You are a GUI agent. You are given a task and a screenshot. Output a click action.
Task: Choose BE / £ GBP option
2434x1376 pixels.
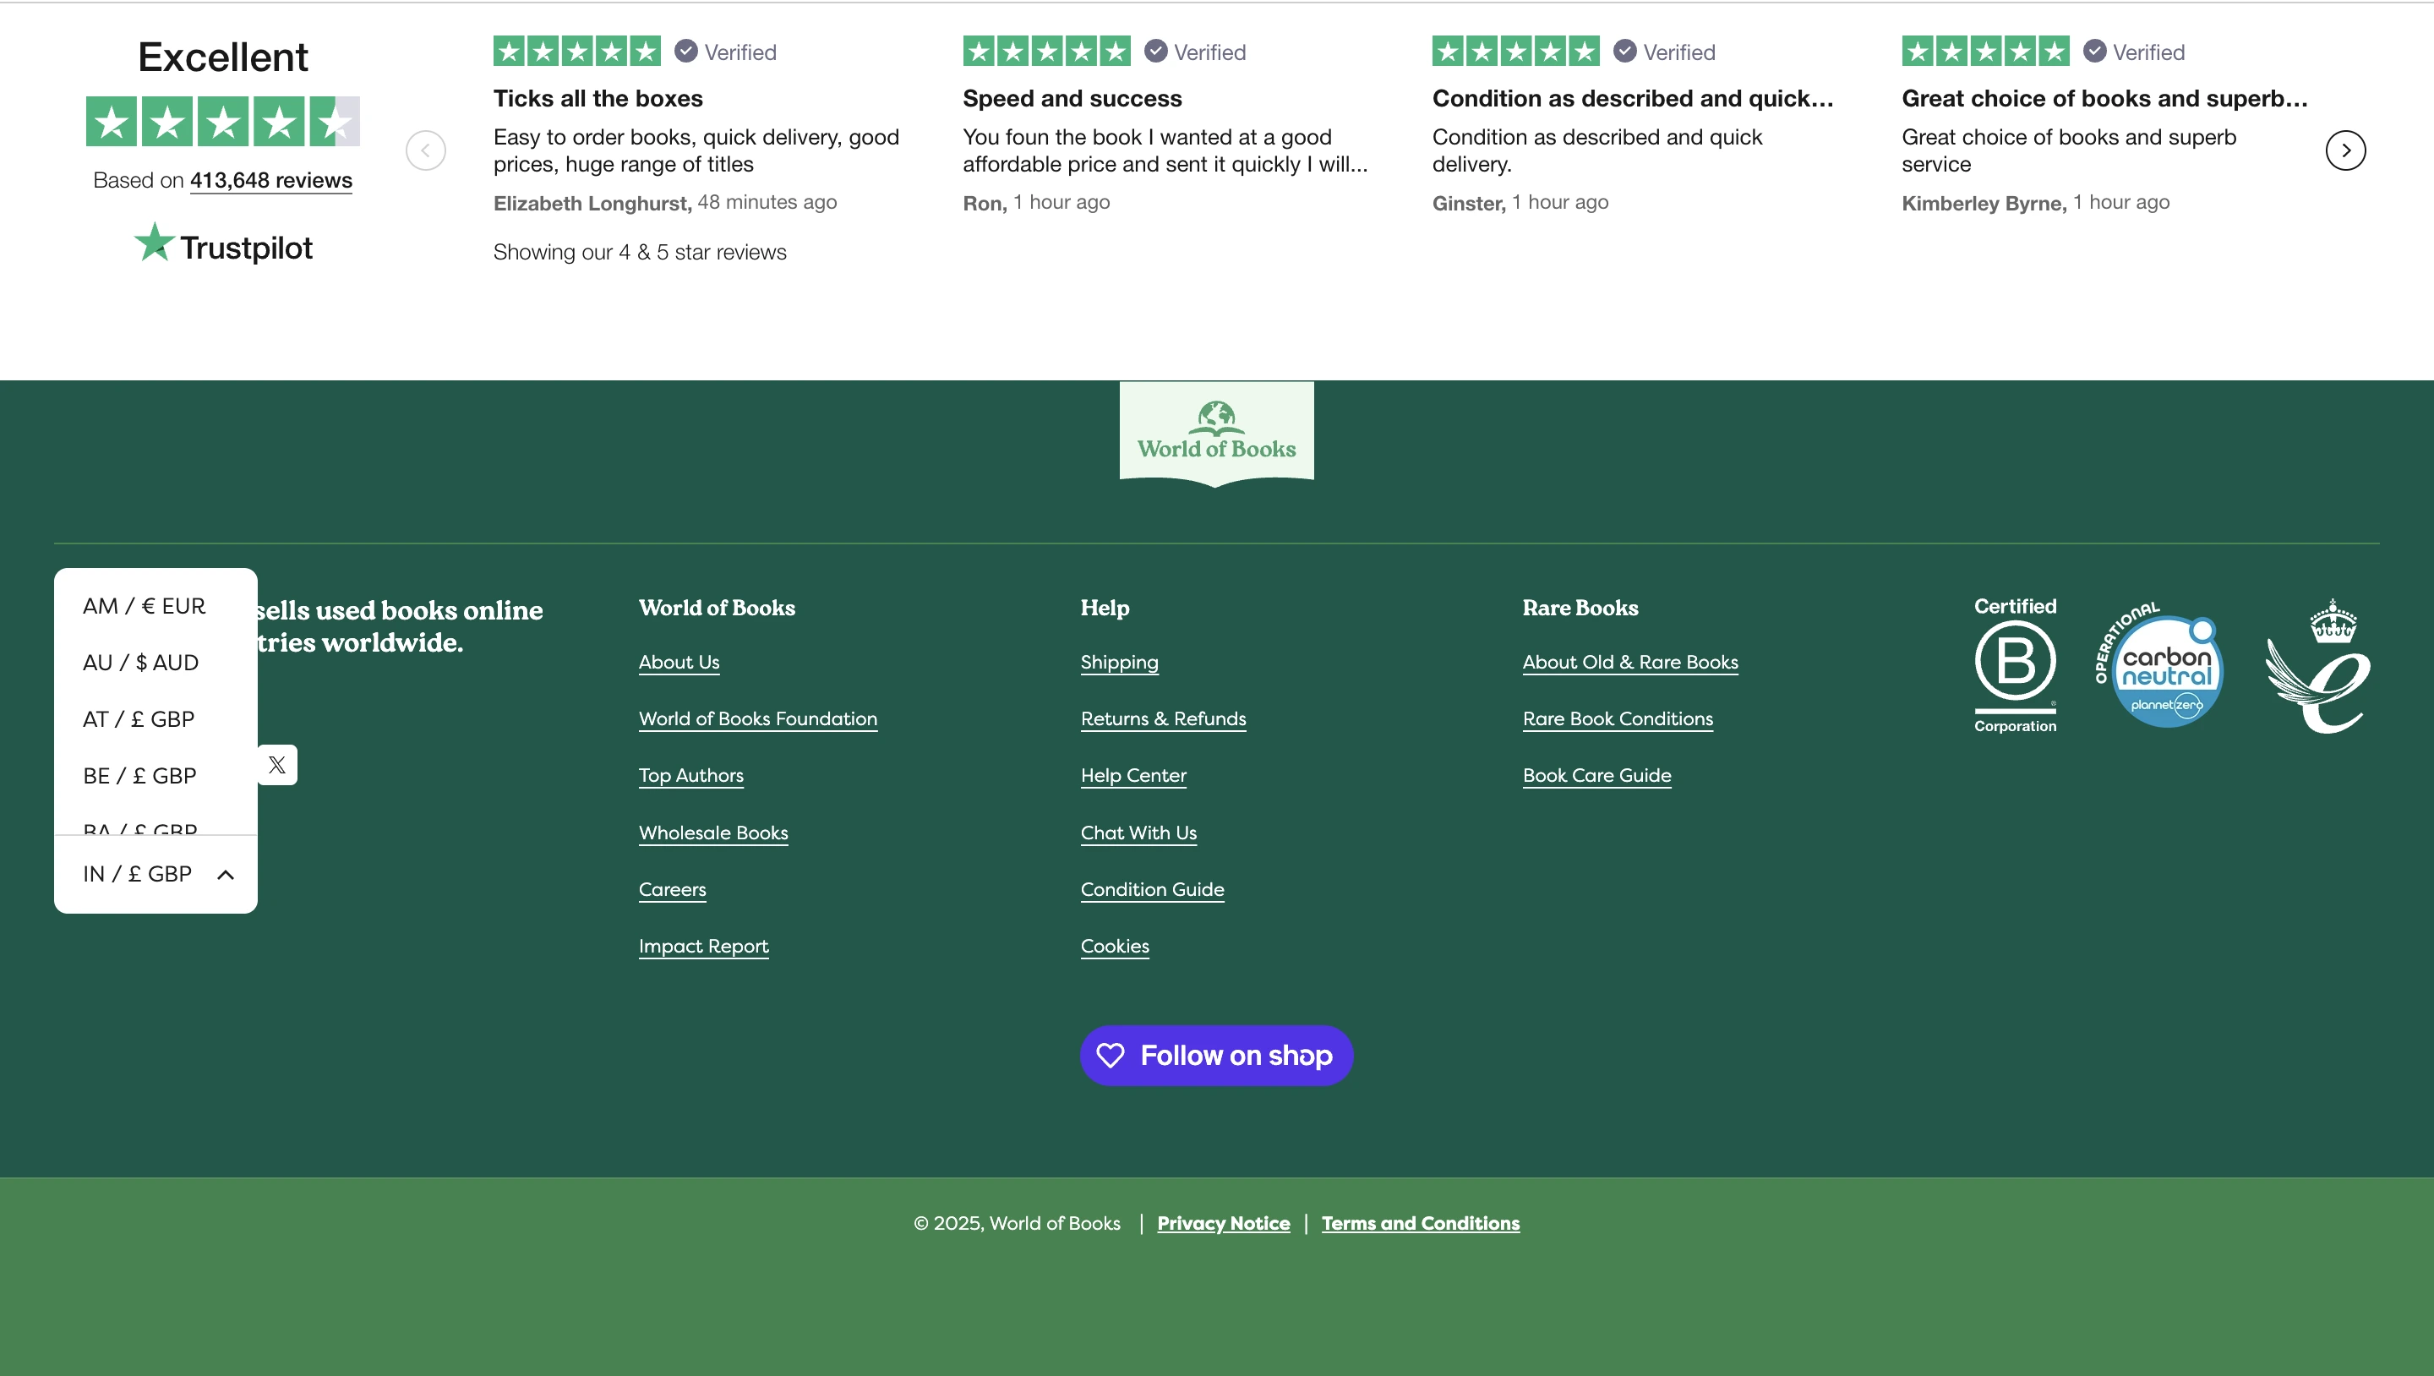(139, 776)
